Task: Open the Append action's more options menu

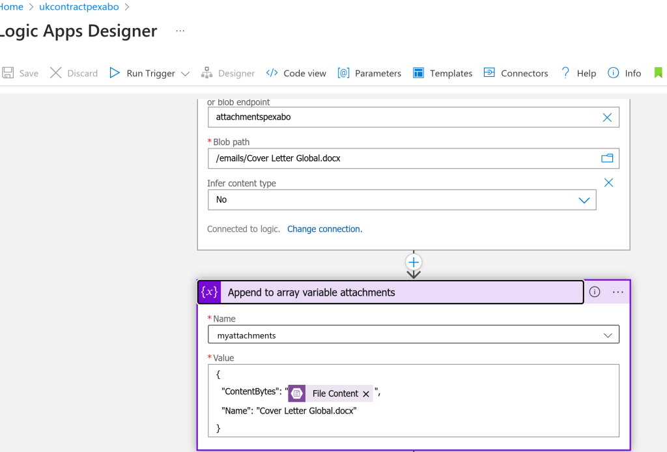Action: pyautogui.click(x=618, y=292)
